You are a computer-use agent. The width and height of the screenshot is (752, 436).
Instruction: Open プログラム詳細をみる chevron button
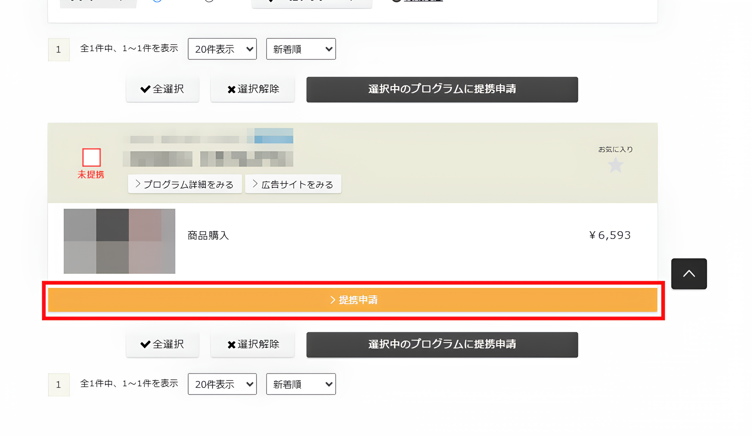point(185,184)
